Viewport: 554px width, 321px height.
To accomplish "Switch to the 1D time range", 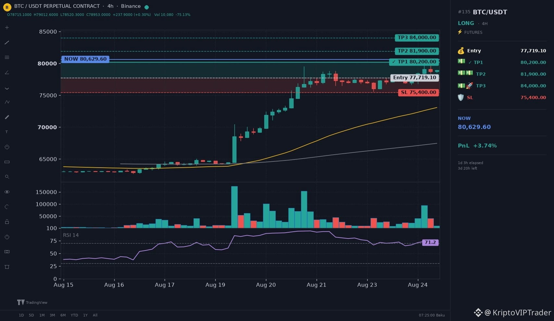I will point(21,315).
